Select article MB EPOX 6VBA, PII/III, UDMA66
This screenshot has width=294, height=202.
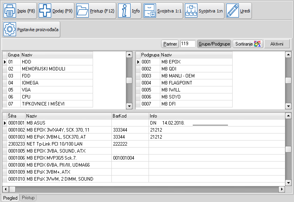(x=144, y=165)
